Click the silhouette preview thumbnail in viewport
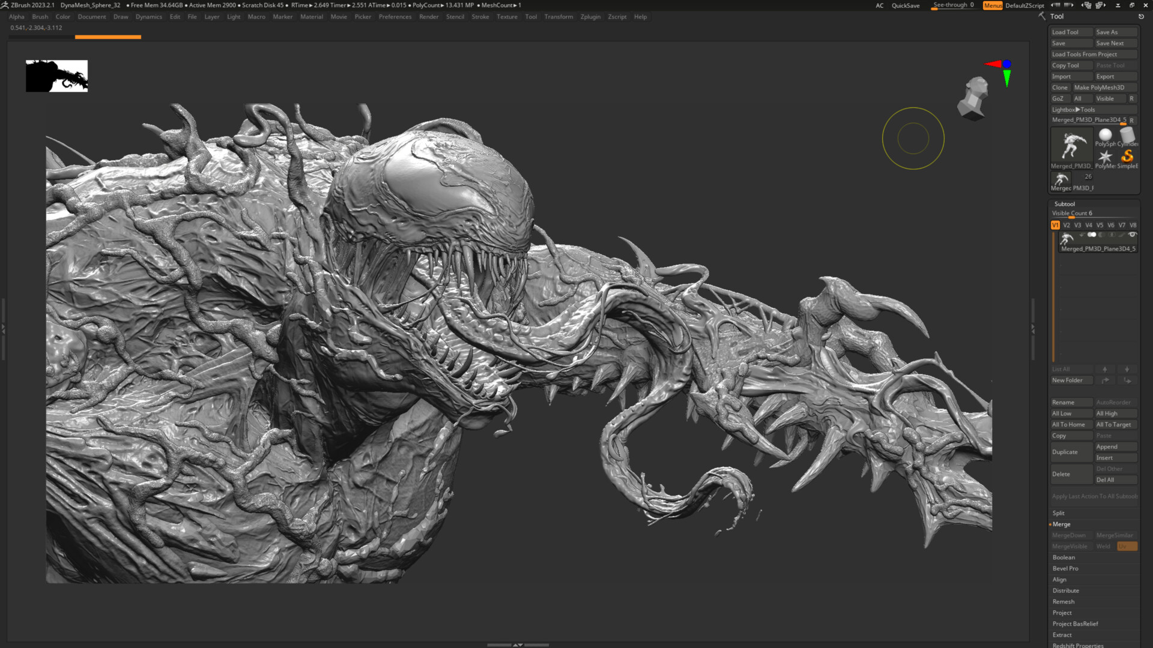1153x648 pixels. [x=56, y=76]
